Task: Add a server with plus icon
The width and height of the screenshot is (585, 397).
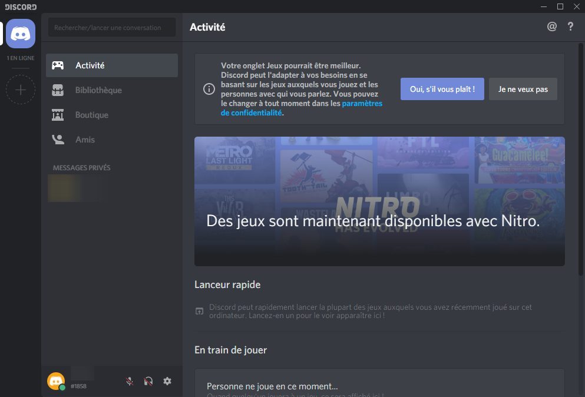Action: pyautogui.click(x=21, y=90)
